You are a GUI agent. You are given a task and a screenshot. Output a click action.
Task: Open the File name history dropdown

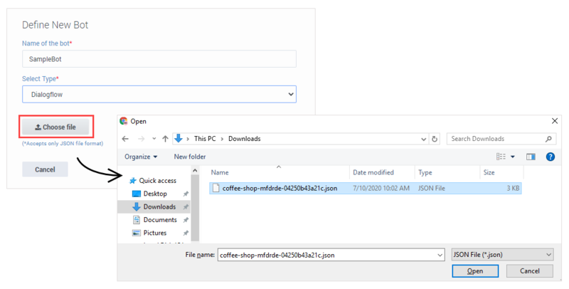[x=439, y=253]
